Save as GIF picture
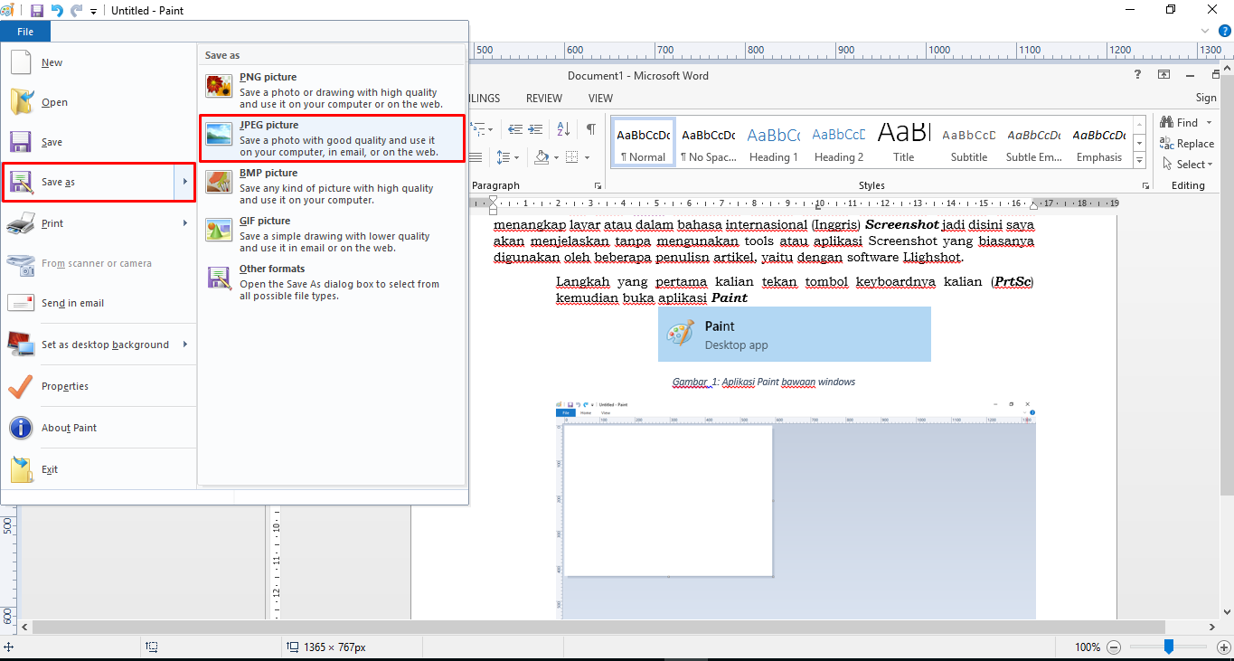The width and height of the screenshot is (1234, 661). coord(332,234)
